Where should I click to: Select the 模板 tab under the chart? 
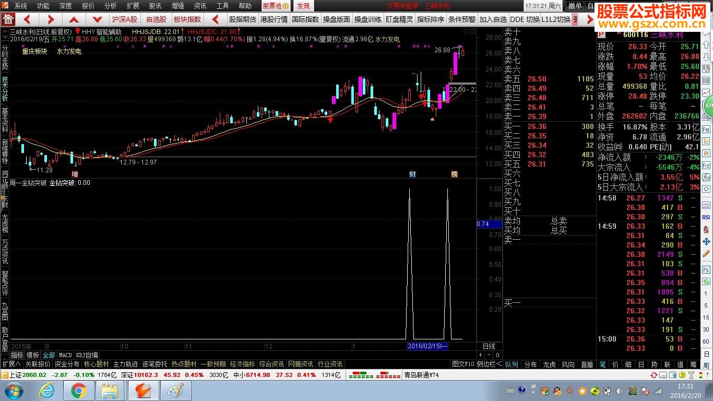coord(33,355)
